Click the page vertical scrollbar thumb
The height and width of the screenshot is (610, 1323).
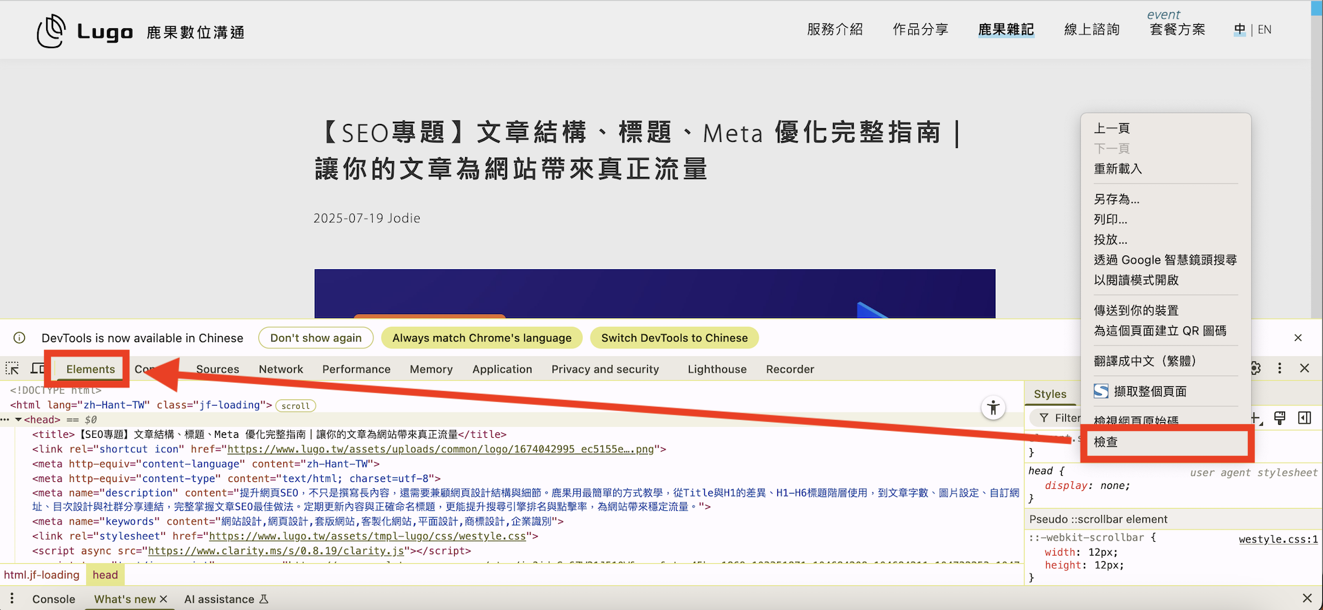click(x=1317, y=8)
